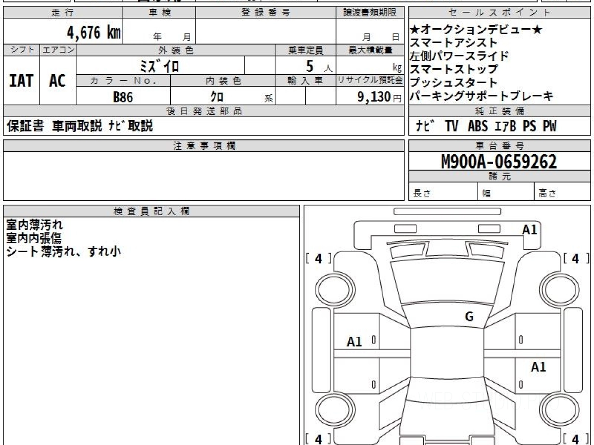The height and width of the screenshot is (445, 594).
Task: Click the 車検 header cell
Action: (x=159, y=13)
